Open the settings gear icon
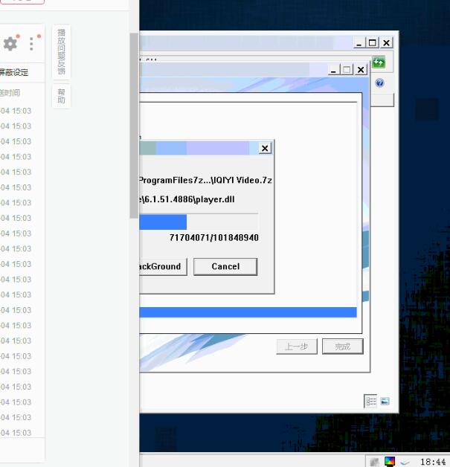The image size is (450, 467). coord(10,44)
